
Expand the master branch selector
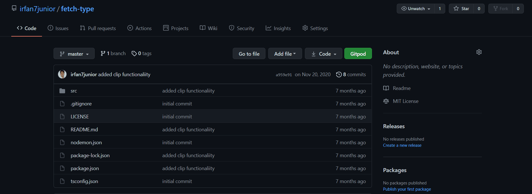74,54
